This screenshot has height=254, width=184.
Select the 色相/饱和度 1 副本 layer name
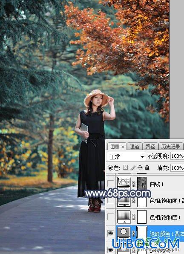(167, 201)
